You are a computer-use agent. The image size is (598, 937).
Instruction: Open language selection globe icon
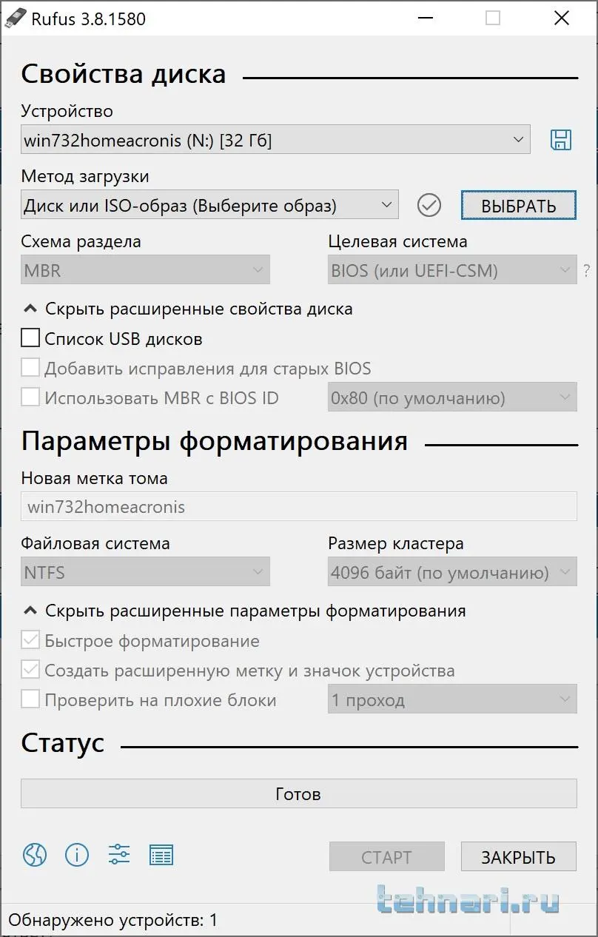tap(35, 855)
